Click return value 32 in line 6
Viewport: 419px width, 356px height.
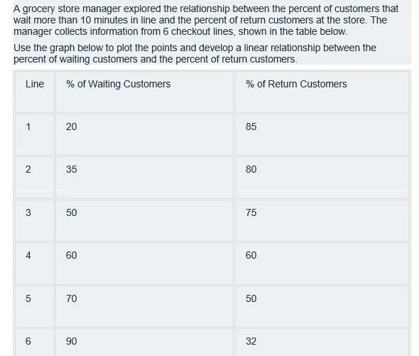pyautogui.click(x=251, y=341)
